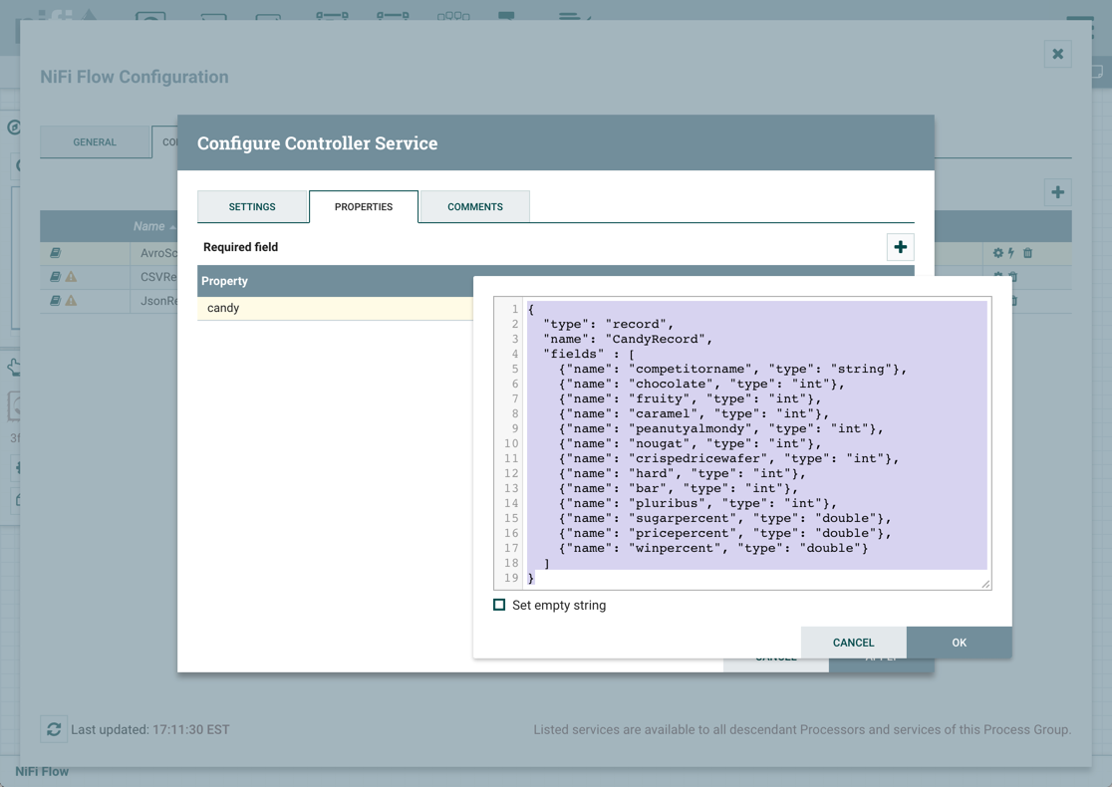
Task: Add a new property with the plus button
Action: tap(900, 247)
